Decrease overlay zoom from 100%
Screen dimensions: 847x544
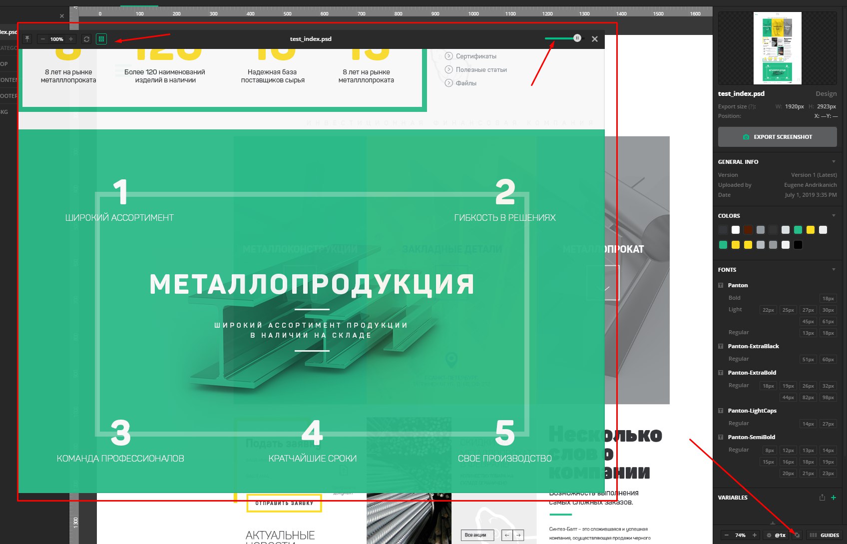pos(42,39)
